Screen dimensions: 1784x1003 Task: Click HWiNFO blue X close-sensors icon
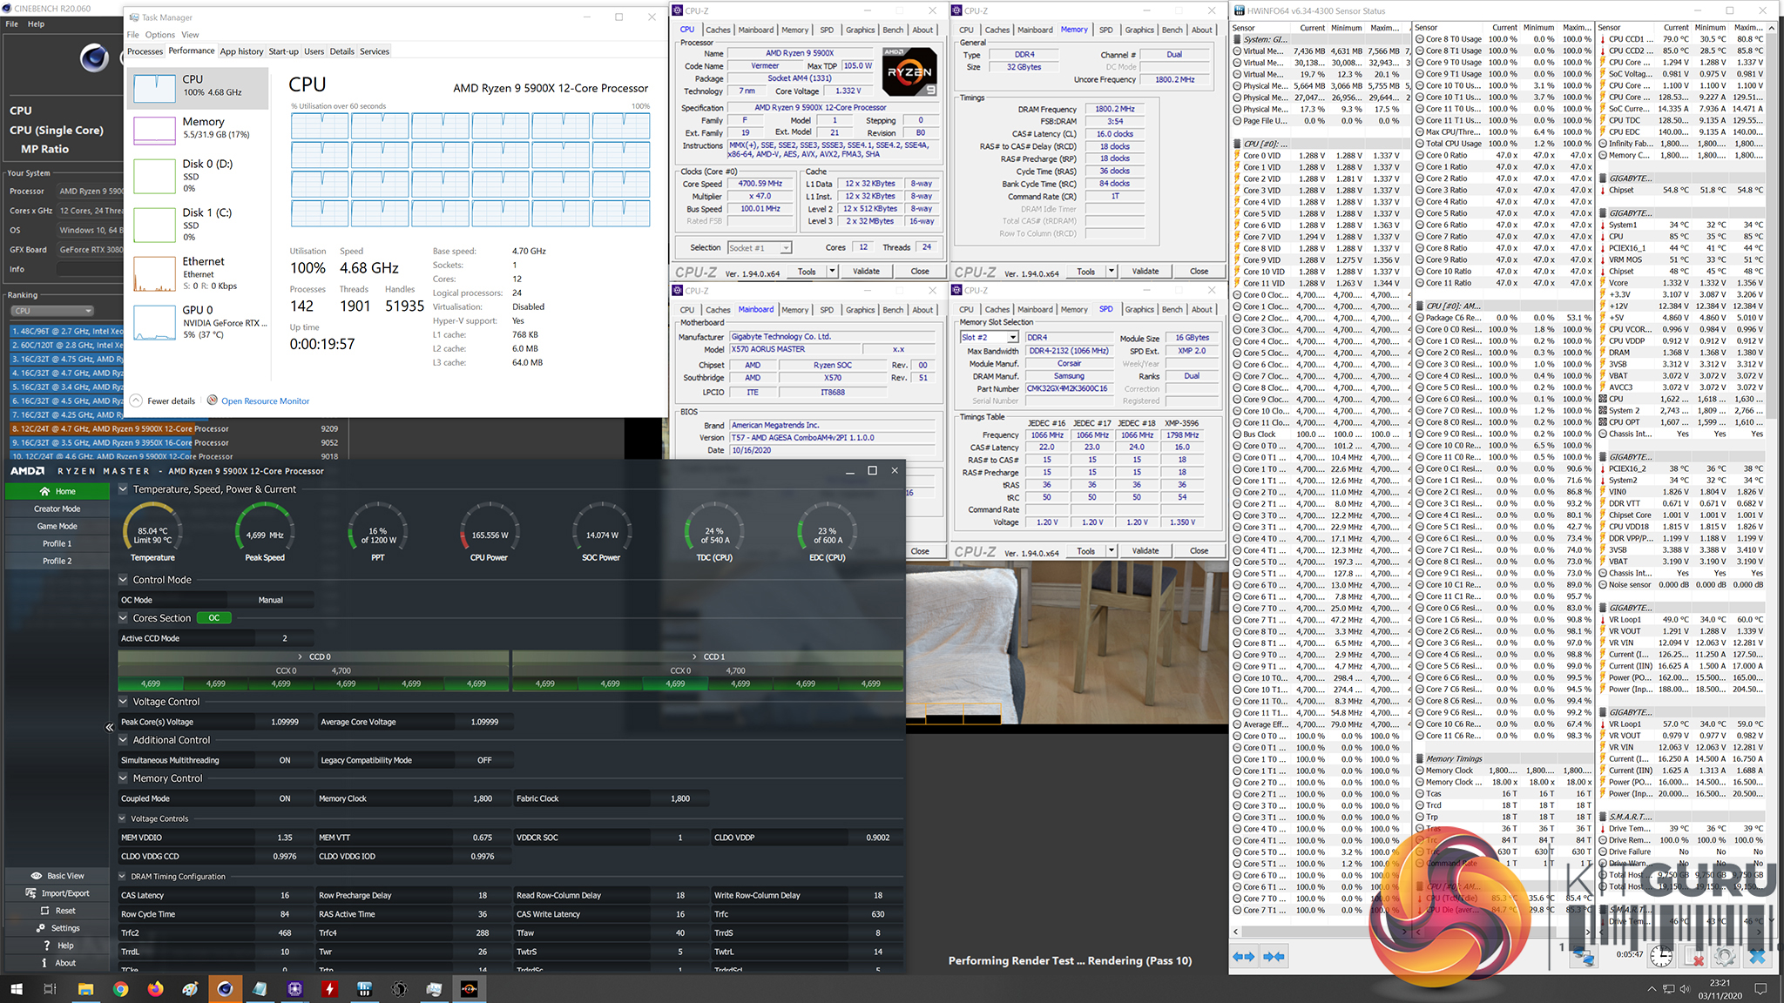(x=1757, y=956)
